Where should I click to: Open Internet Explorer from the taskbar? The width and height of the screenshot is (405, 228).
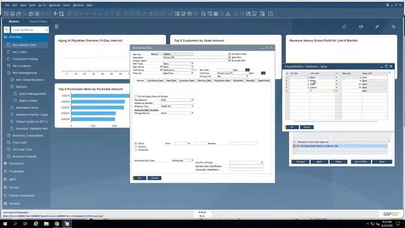click(36, 224)
